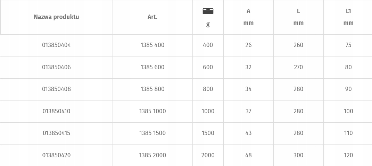Select the 75 value in L1 column

point(348,45)
